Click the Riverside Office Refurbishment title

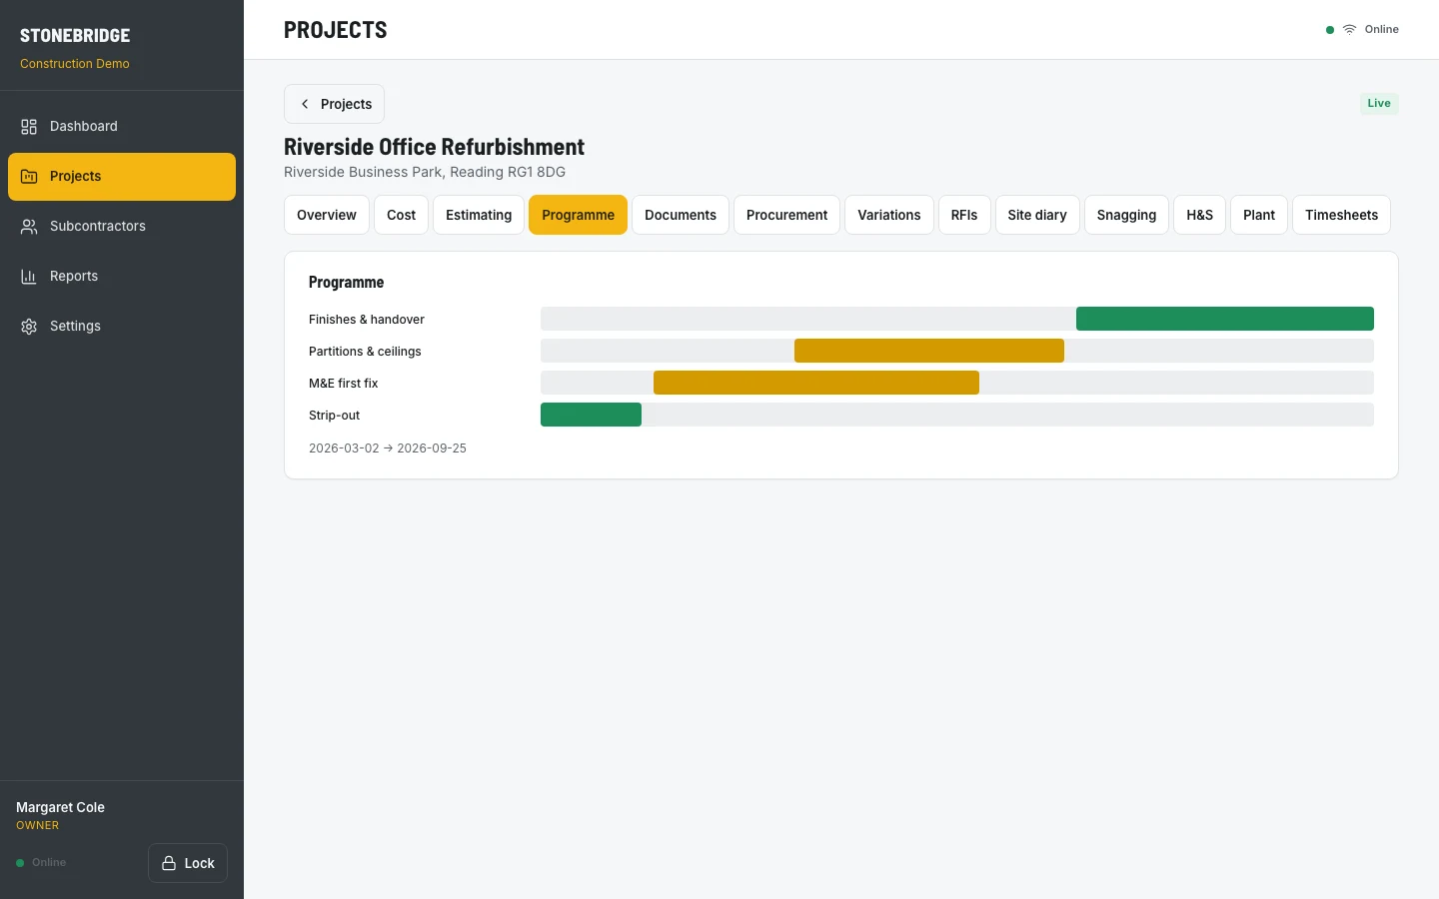(434, 147)
